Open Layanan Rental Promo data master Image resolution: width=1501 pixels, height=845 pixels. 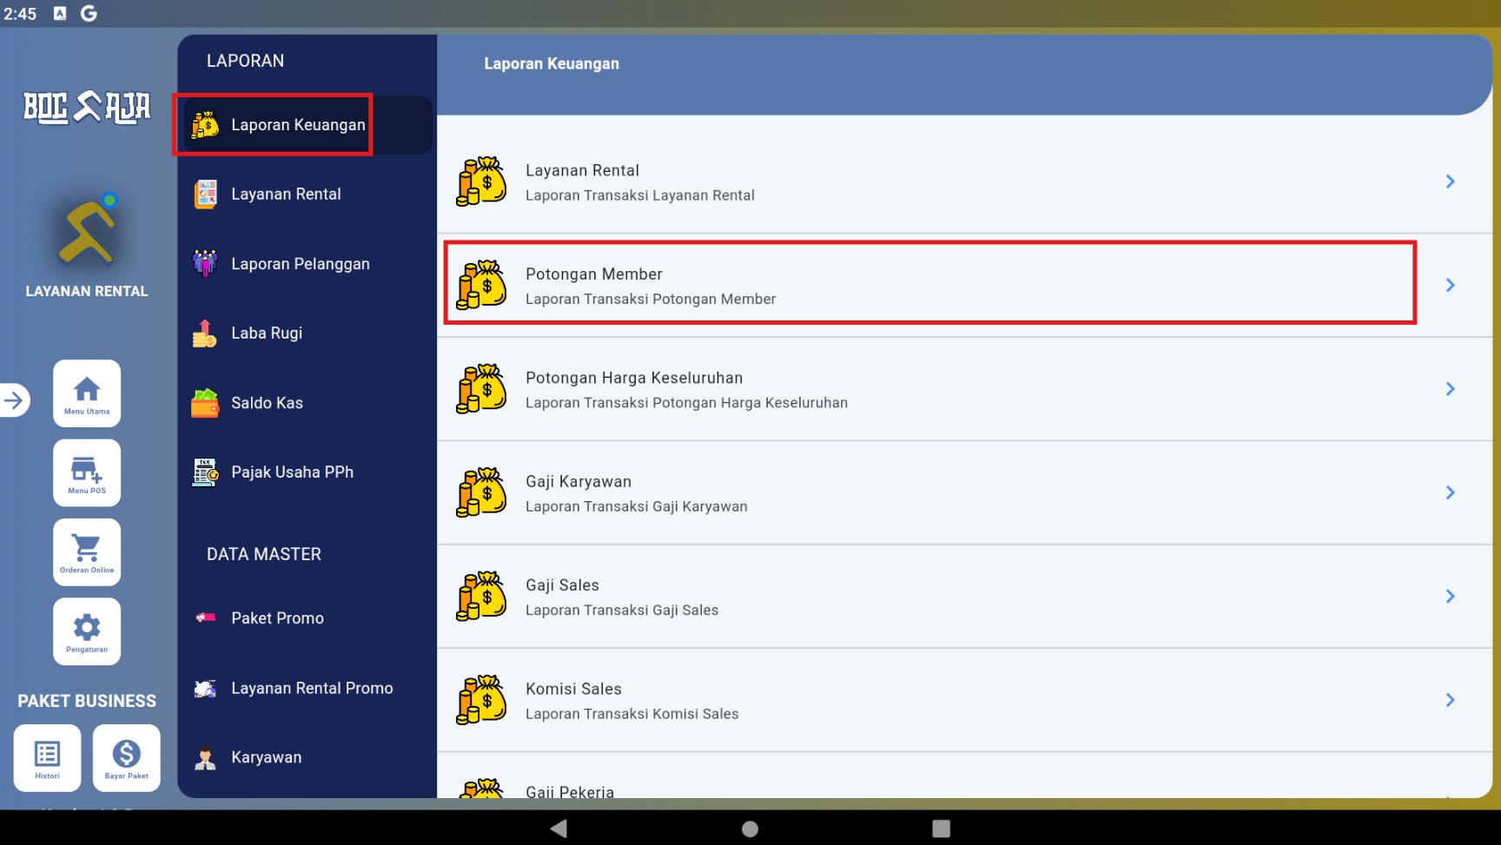305,689
